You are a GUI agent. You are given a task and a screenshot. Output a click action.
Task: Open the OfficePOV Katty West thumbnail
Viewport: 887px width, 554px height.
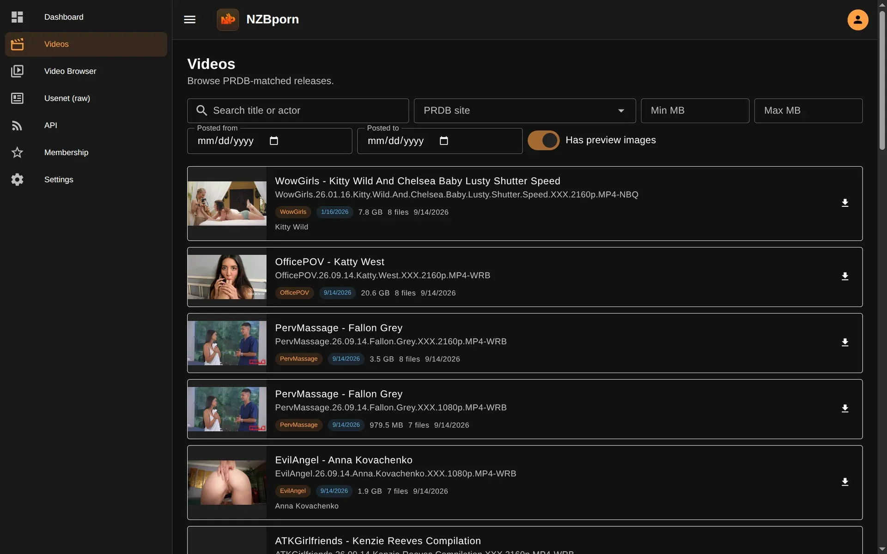pos(227,277)
